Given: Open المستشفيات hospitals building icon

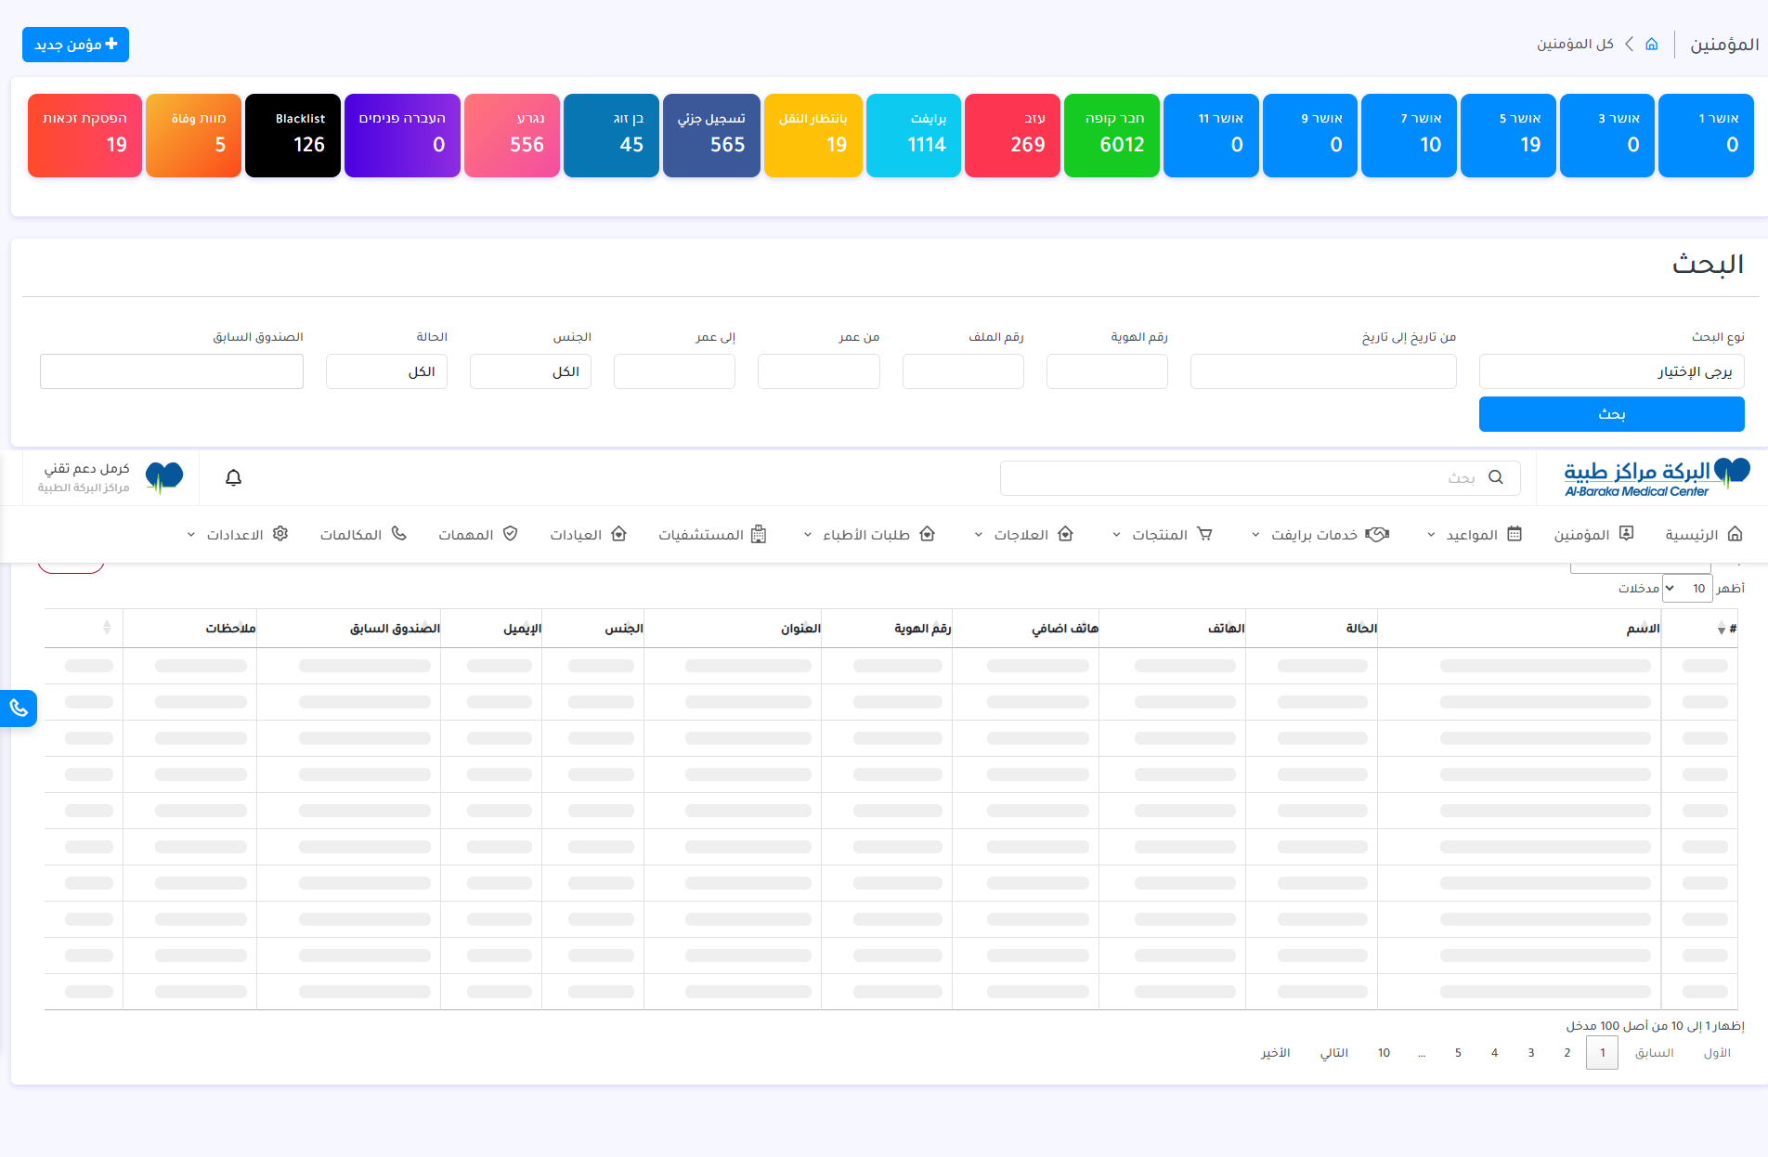Looking at the screenshot, I should 711,535.
